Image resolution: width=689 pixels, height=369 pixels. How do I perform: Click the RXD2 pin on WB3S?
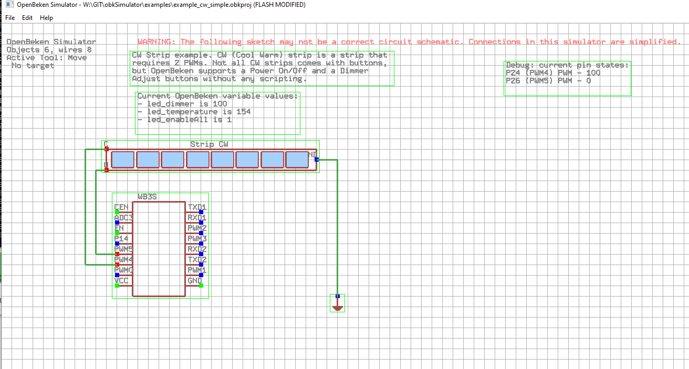point(201,254)
